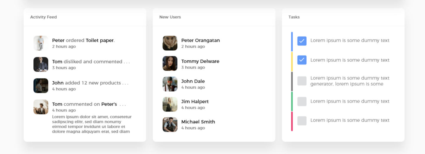425x154 pixels.
Task: Click Peter's avatar in Activity Feed
Action: tap(41, 43)
